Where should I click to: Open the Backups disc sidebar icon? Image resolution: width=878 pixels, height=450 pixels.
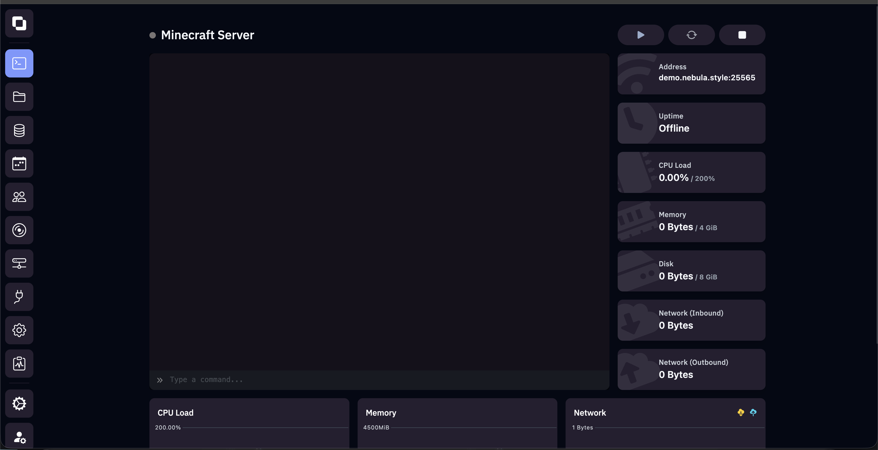[19, 230]
